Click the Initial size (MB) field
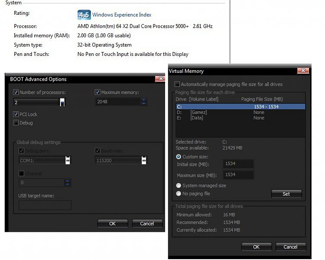The width and height of the screenshot is (325, 260). pyautogui.click(x=238, y=164)
